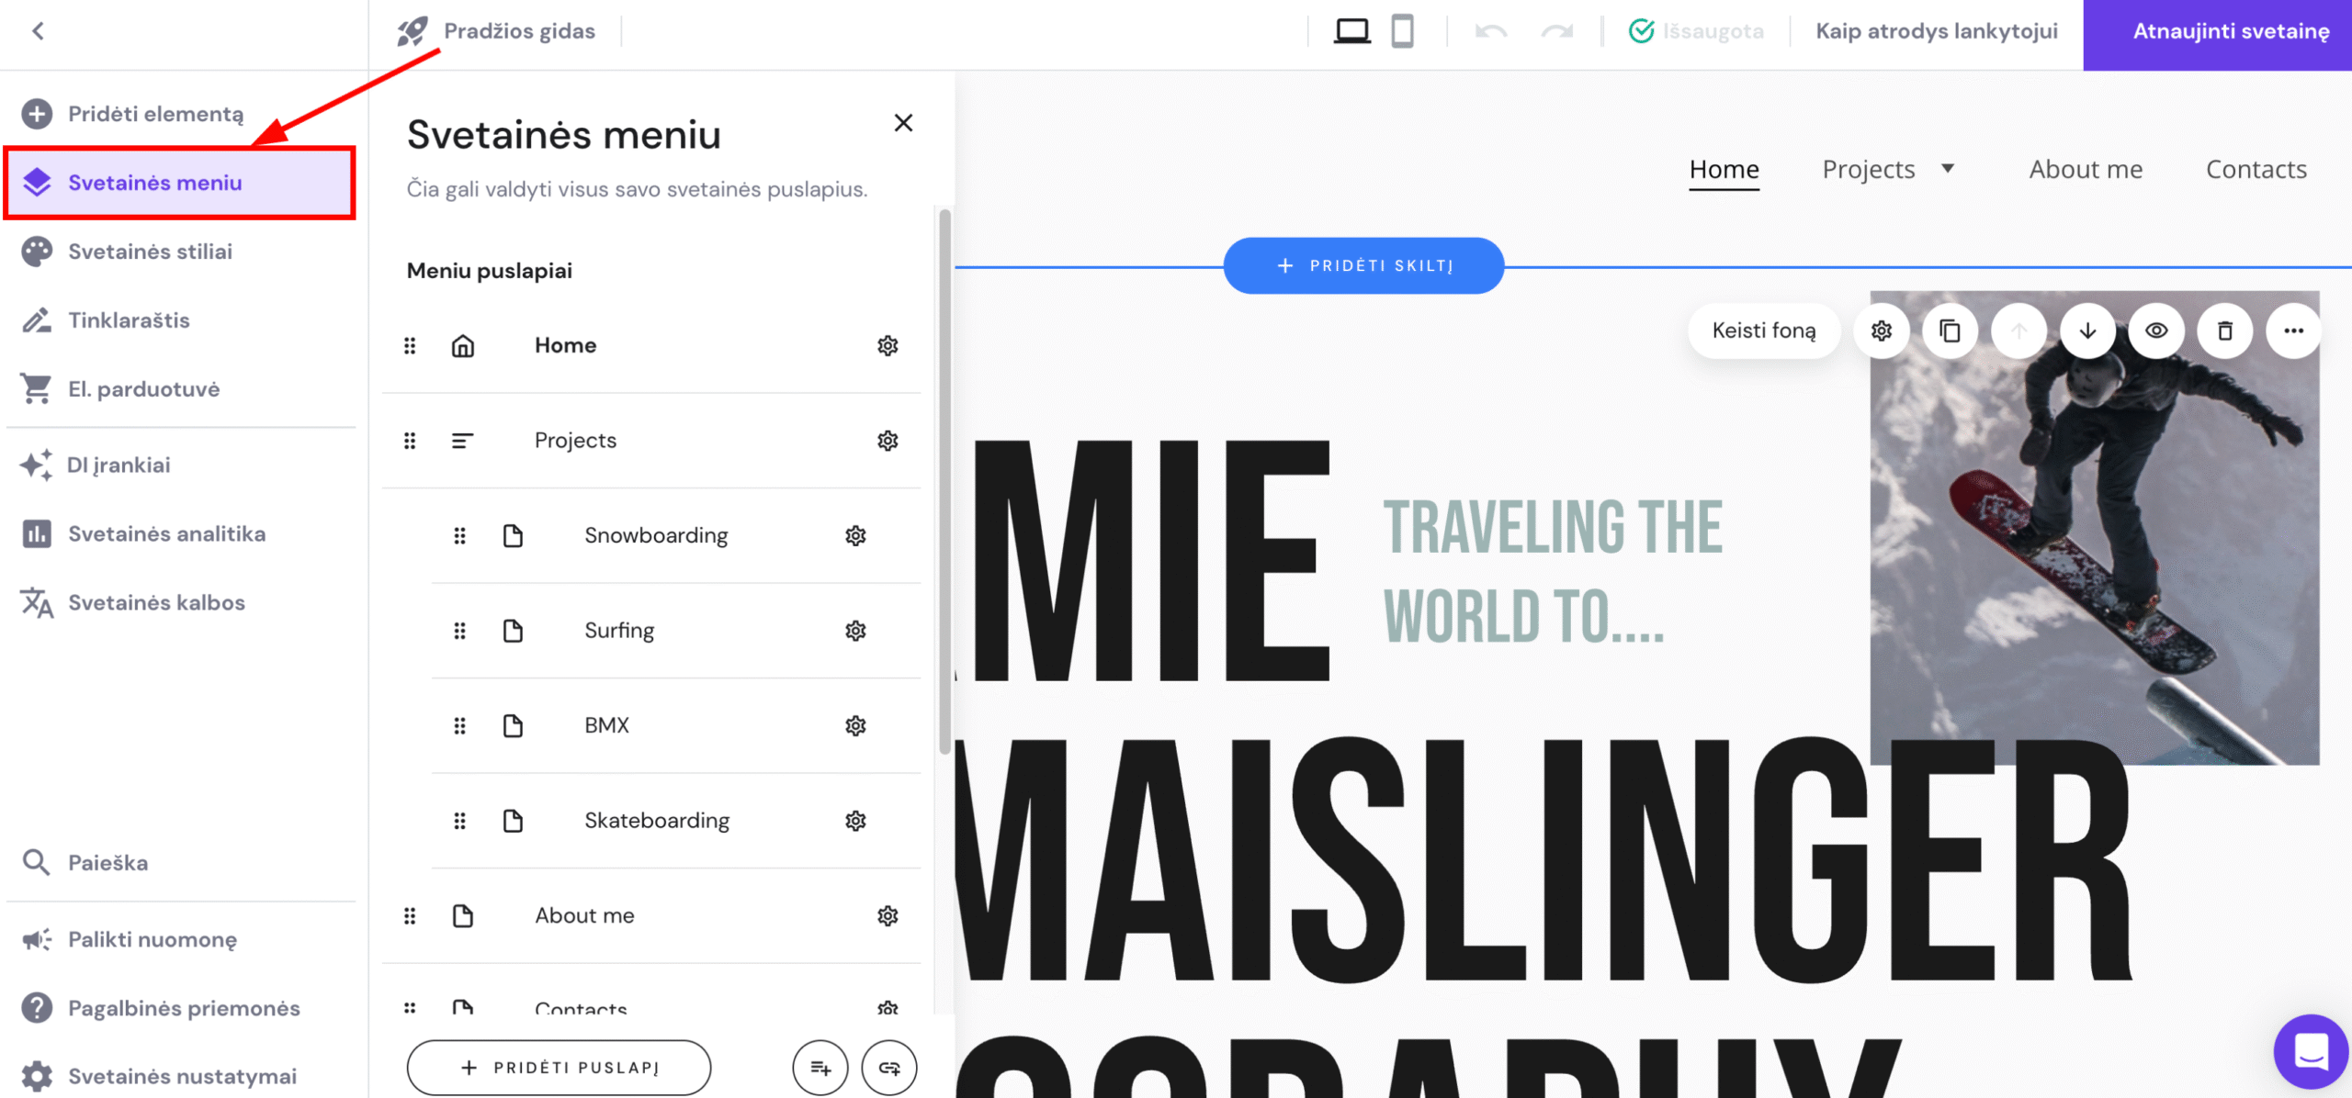This screenshot has height=1098, width=2352.
Task: Switch to desktop view mode
Action: coord(1351,31)
